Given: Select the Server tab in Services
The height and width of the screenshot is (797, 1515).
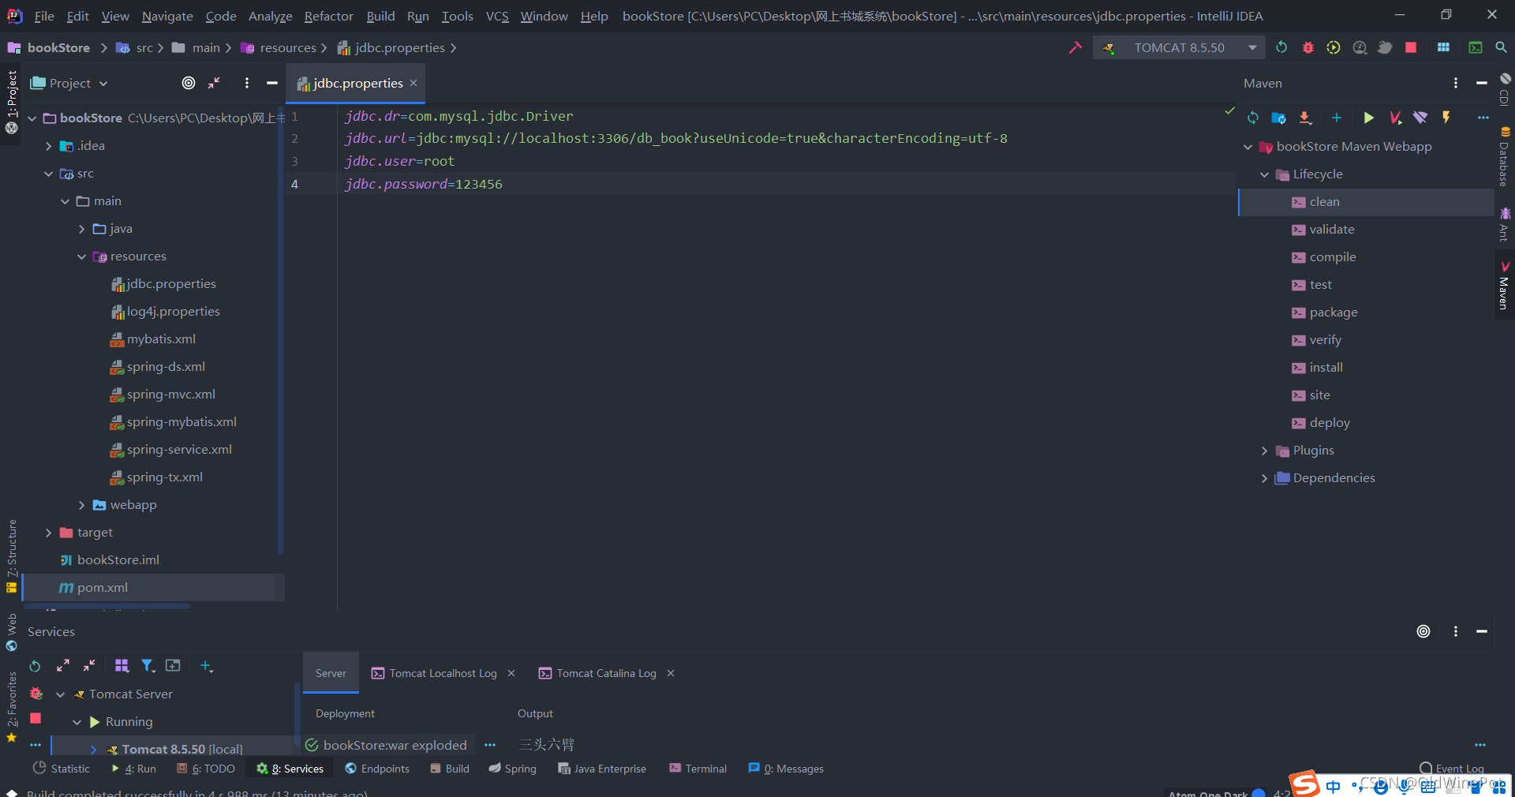Looking at the screenshot, I should (331, 673).
